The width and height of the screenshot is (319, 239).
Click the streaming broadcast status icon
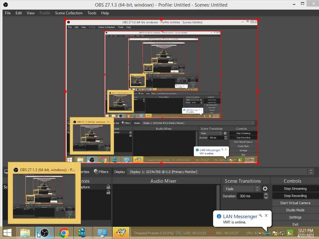click(x=179, y=233)
